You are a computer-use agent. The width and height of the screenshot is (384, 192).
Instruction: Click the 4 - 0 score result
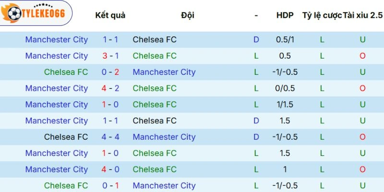pos(110,169)
